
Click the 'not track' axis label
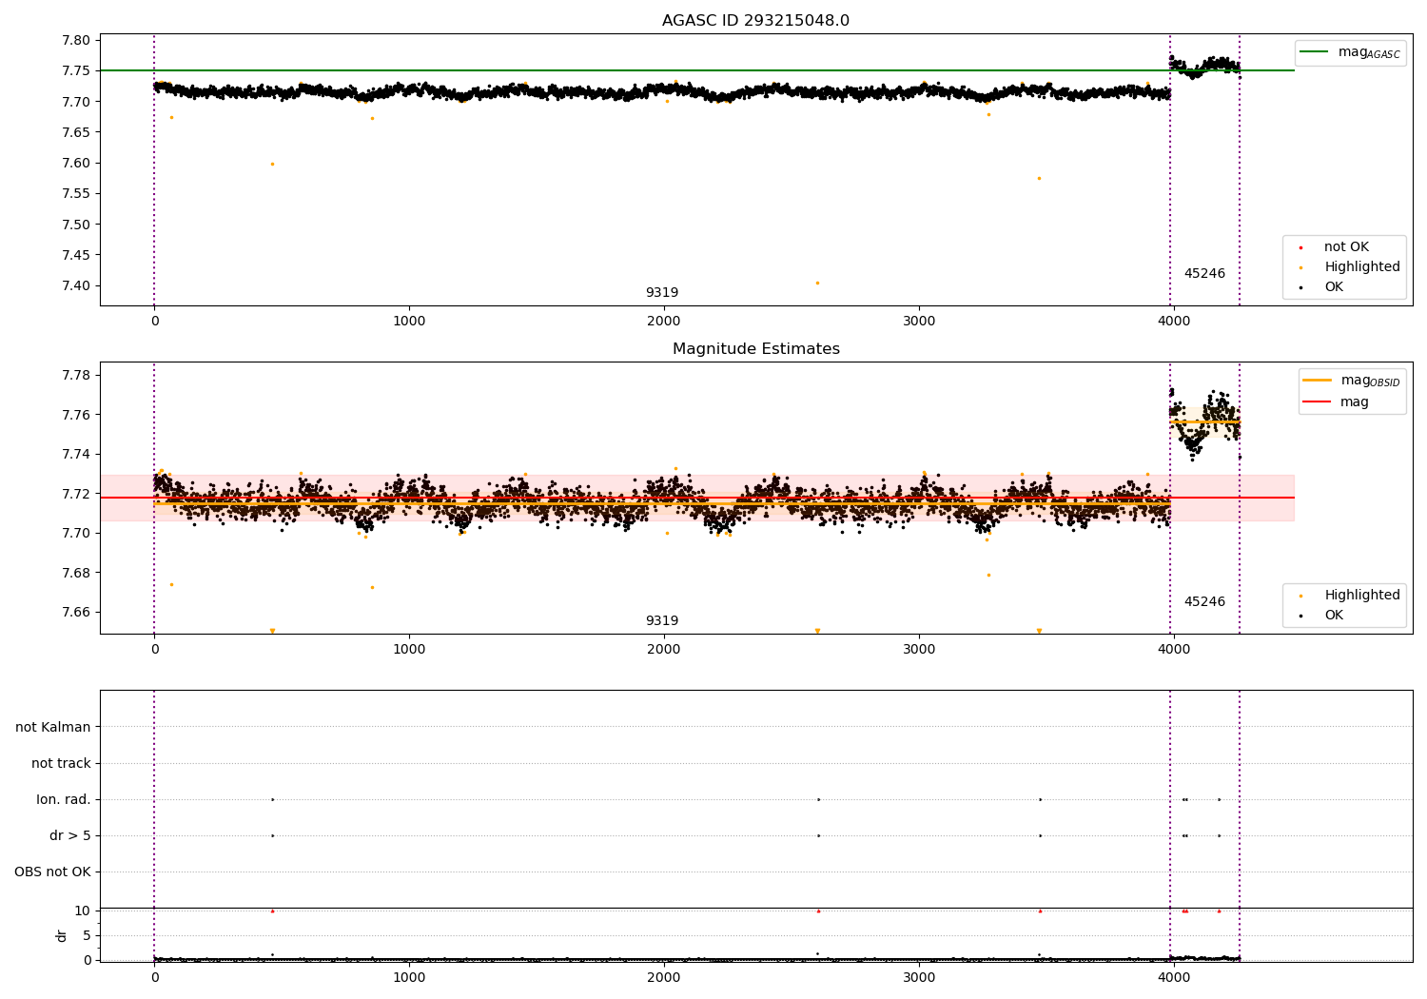point(61,763)
